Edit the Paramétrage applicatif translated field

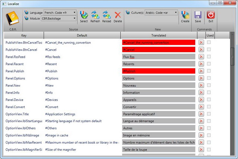(x=159, y=114)
